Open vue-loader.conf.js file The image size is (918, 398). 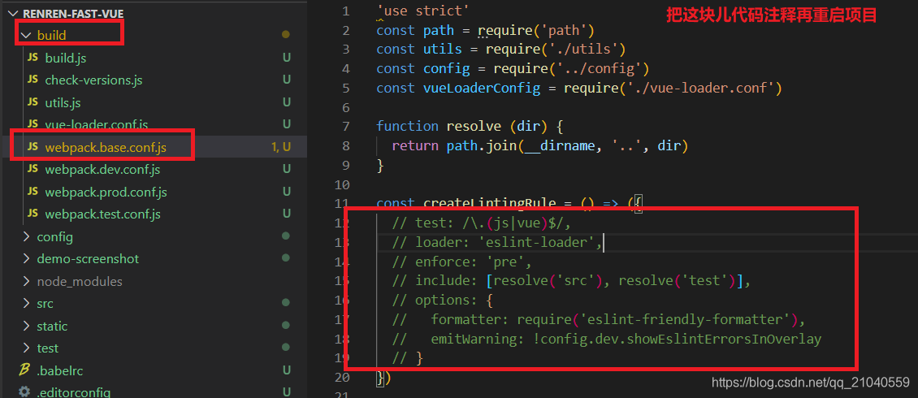(x=97, y=124)
